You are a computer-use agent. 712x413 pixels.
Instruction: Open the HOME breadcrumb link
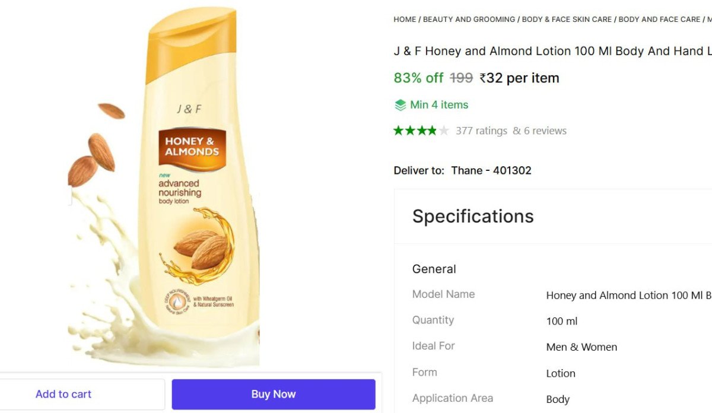point(405,19)
